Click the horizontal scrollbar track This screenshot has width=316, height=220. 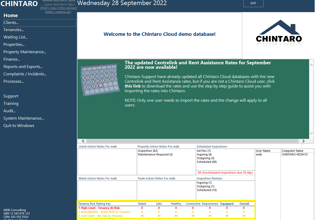coord(192,141)
